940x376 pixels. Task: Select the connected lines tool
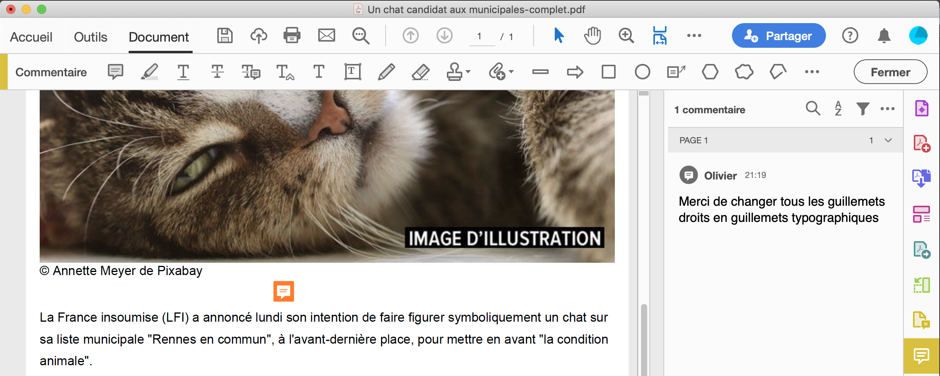pos(778,72)
